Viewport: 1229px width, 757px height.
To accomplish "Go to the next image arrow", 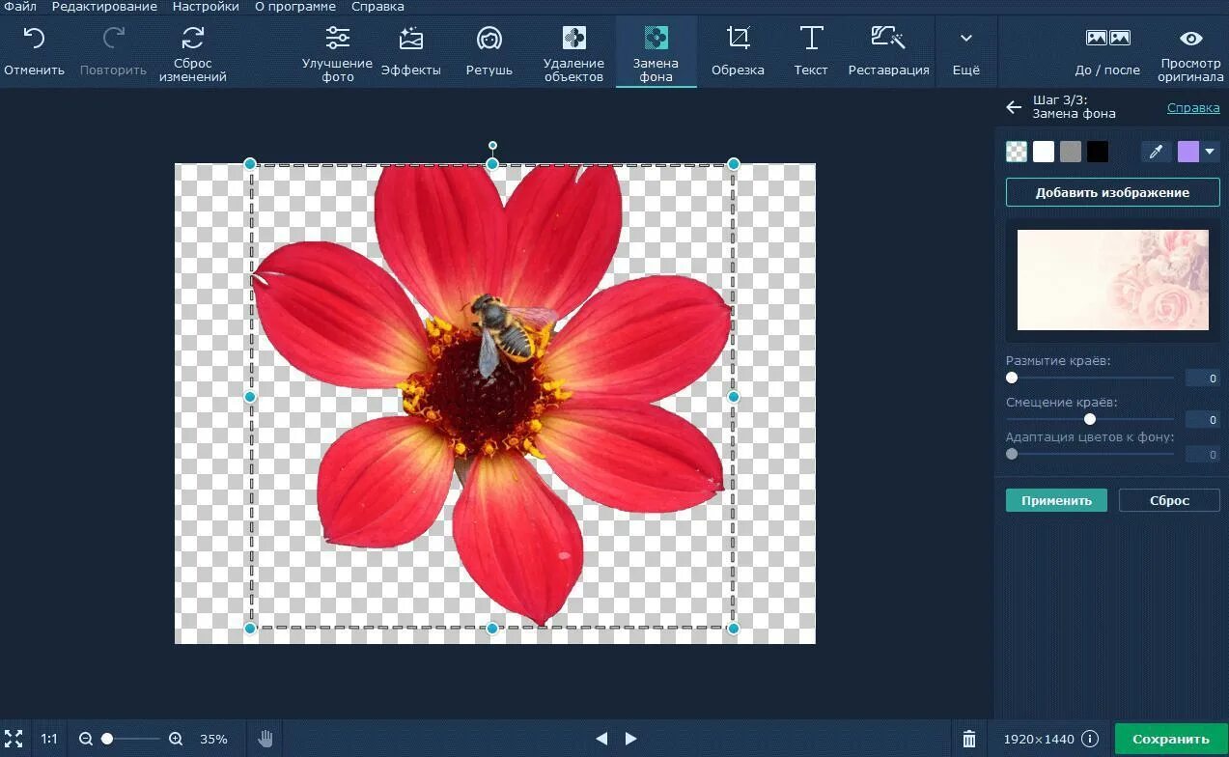I will 630,739.
